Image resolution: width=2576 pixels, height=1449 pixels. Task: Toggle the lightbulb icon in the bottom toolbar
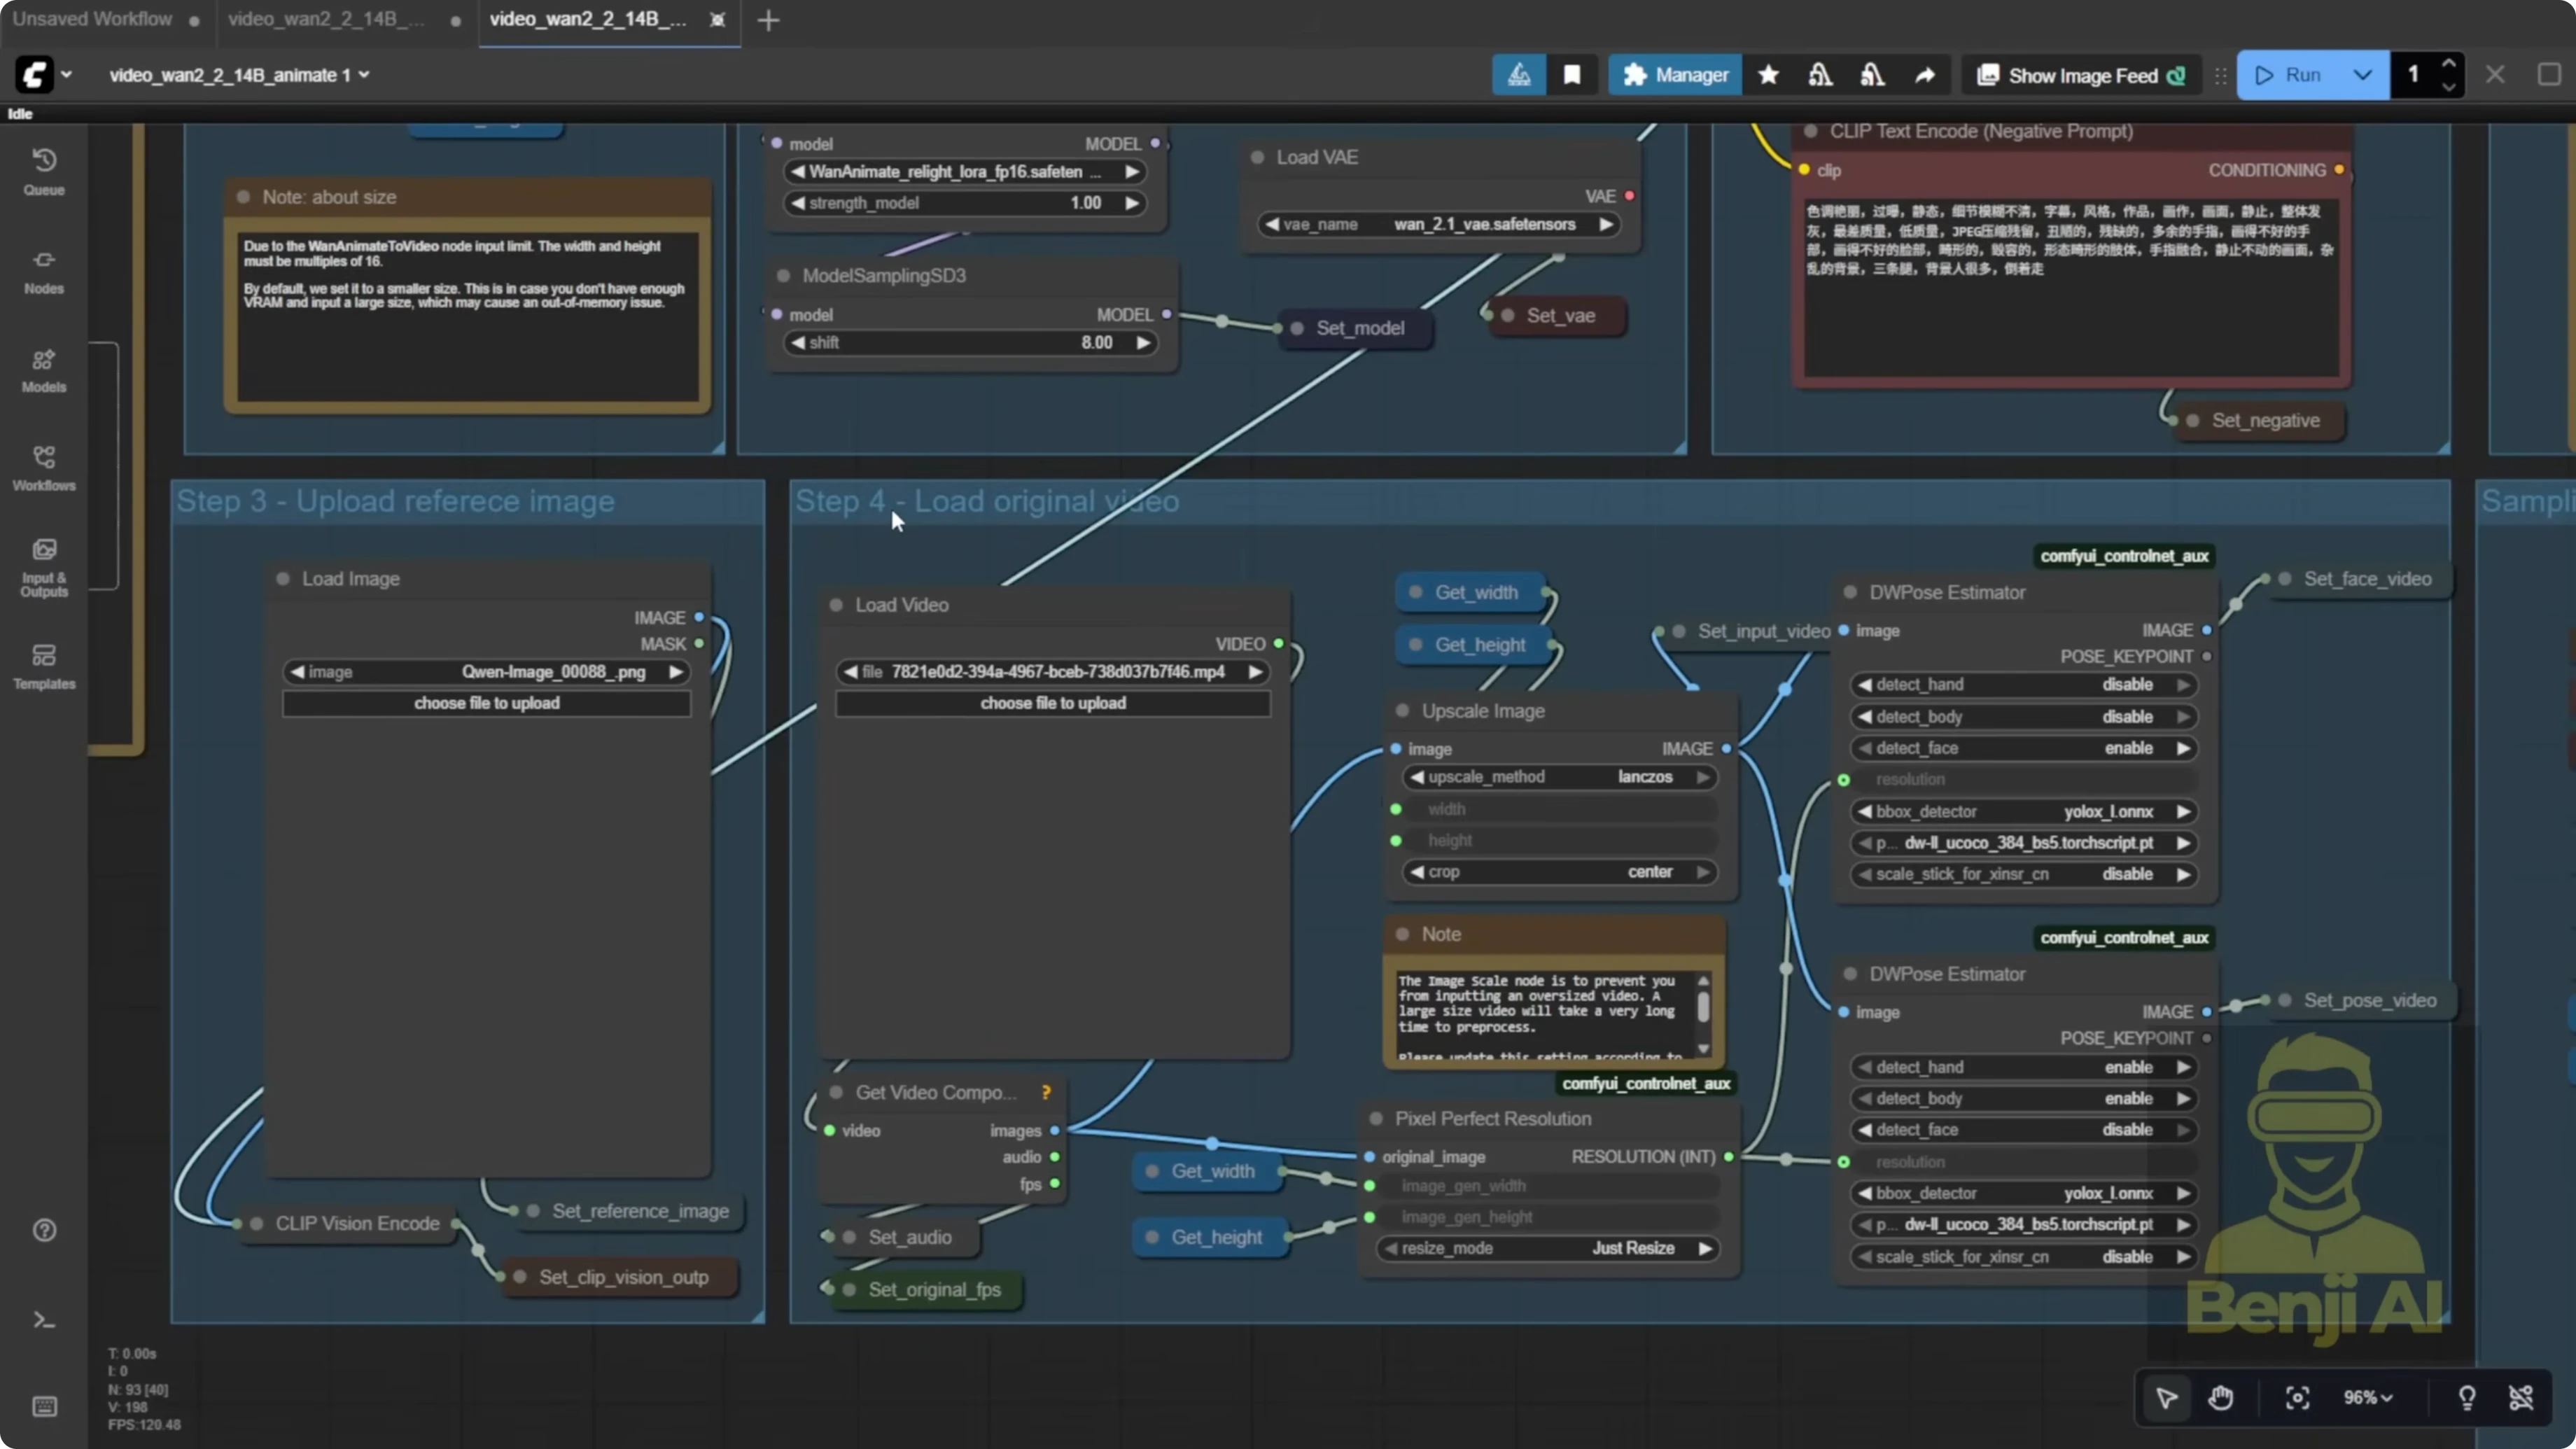2467,1397
